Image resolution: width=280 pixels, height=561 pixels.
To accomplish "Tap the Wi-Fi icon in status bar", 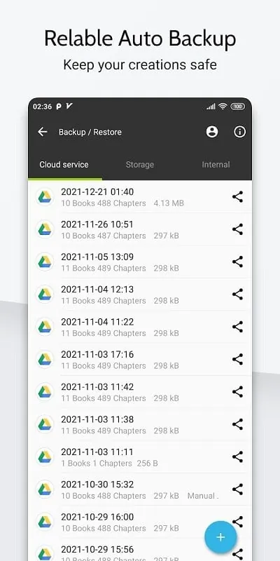I will (x=223, y=107).
